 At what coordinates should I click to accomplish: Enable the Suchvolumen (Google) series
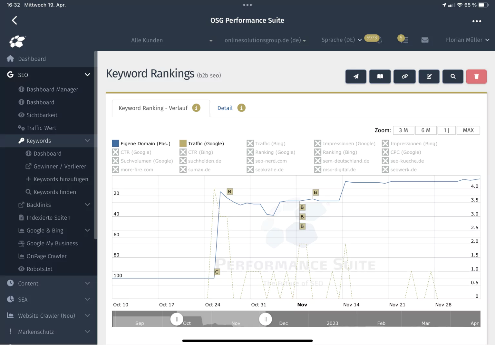click(x=115, y=161)
